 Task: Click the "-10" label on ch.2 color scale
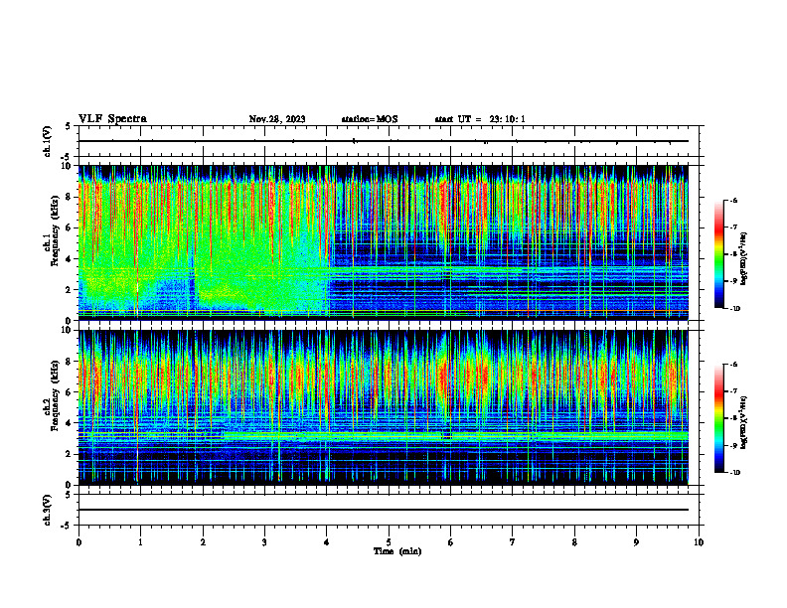(x=735, y=473)
